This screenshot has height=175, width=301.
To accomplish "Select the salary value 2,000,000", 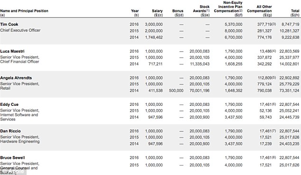I will pos(154,31).
